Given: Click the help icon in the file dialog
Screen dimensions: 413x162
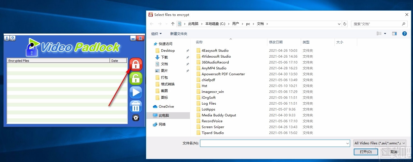Looking at the screenshot, I should pos(404,33).
